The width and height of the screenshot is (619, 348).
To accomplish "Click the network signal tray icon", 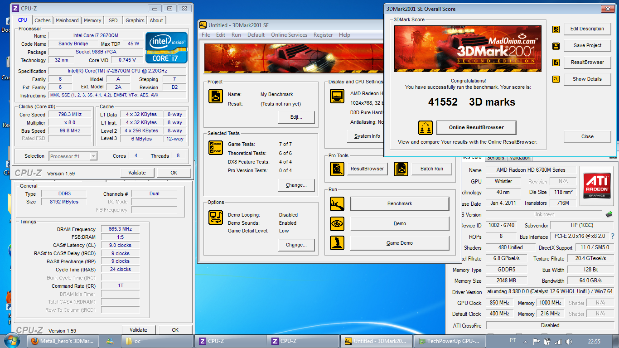I will [x=558, y=342].
